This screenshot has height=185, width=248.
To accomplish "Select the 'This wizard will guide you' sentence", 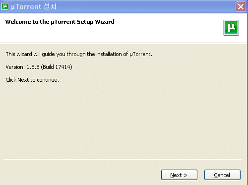I will (x=79, y=54).
